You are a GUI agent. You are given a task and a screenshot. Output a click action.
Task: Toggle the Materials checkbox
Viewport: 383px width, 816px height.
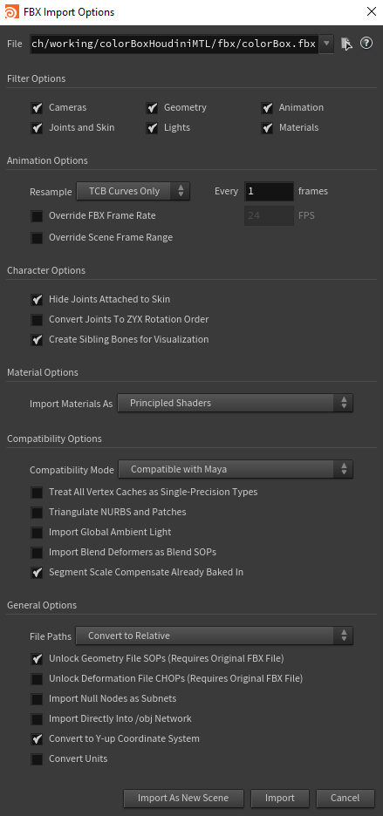(x=267, y=128)
